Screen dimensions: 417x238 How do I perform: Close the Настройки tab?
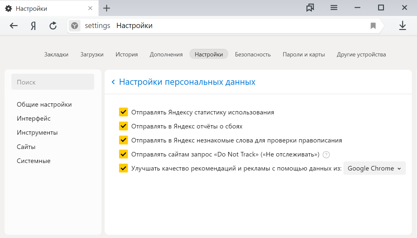91,8
